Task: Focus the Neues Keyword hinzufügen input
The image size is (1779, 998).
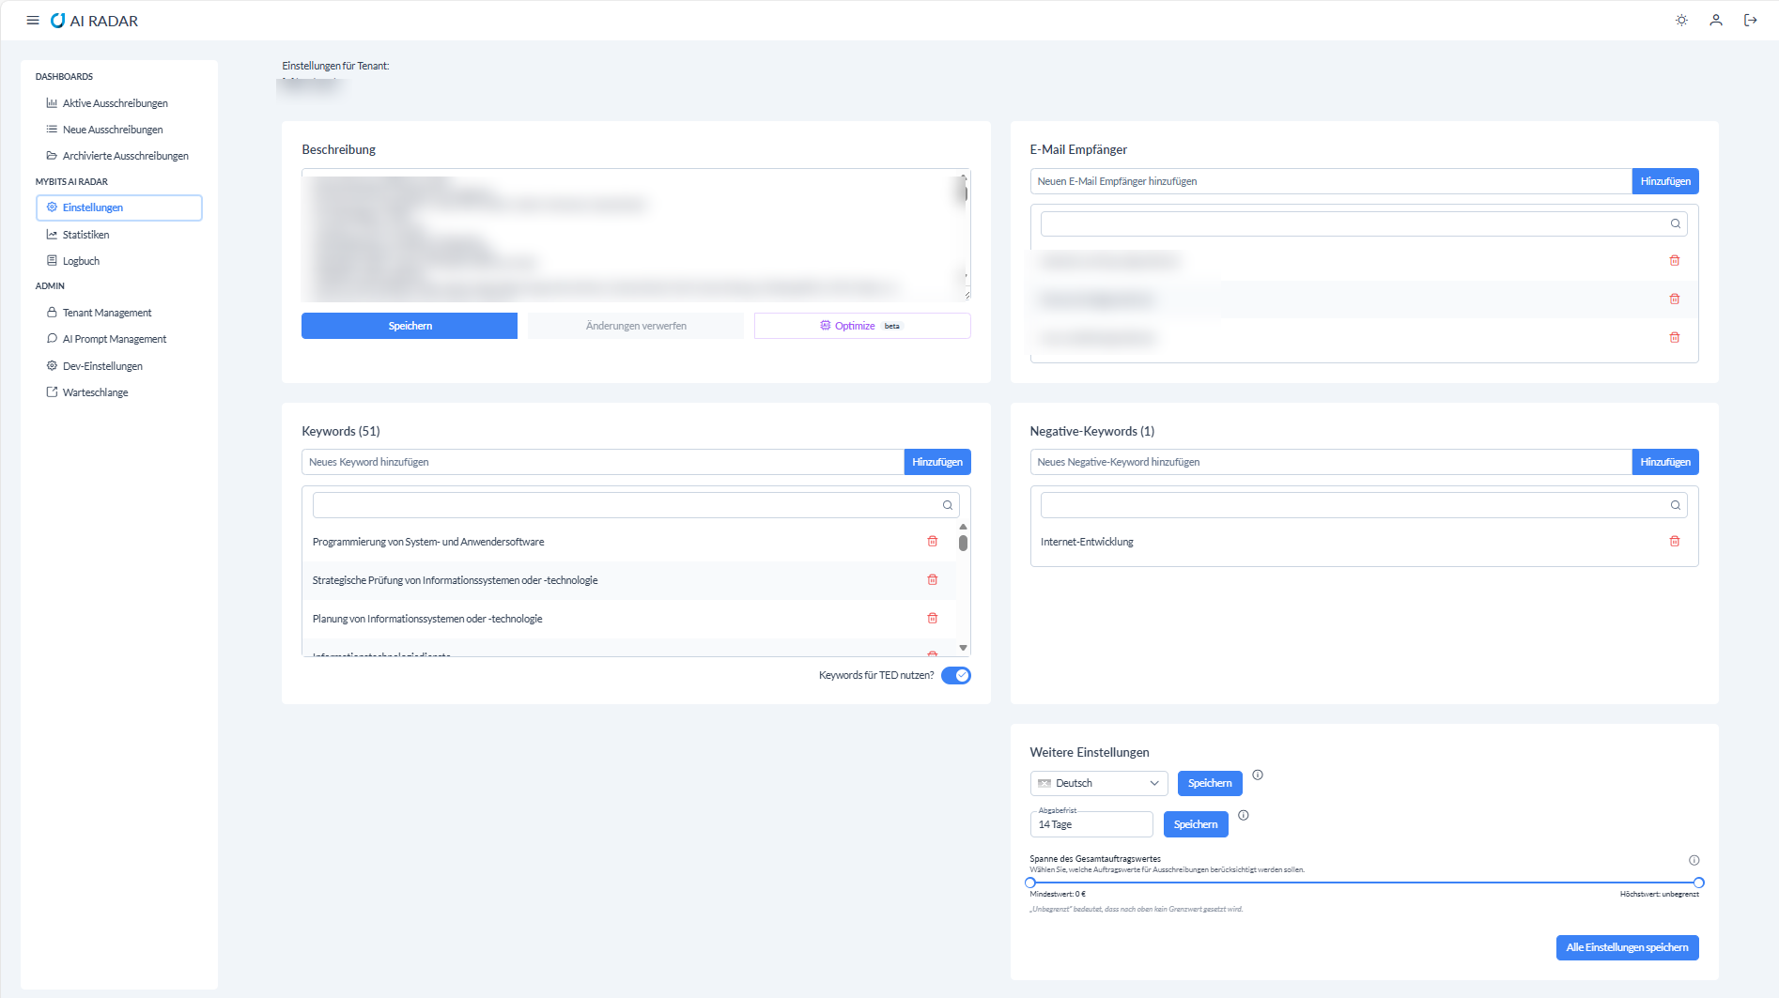Action: 603,462
